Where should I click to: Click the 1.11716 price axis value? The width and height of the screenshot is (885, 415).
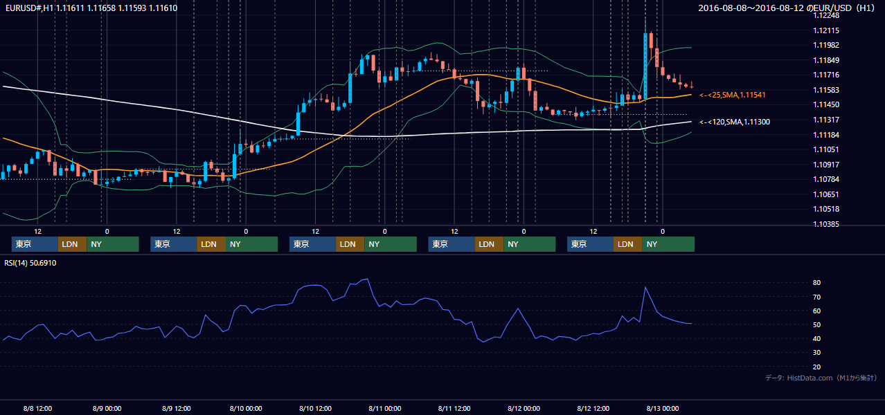point(827,75)
